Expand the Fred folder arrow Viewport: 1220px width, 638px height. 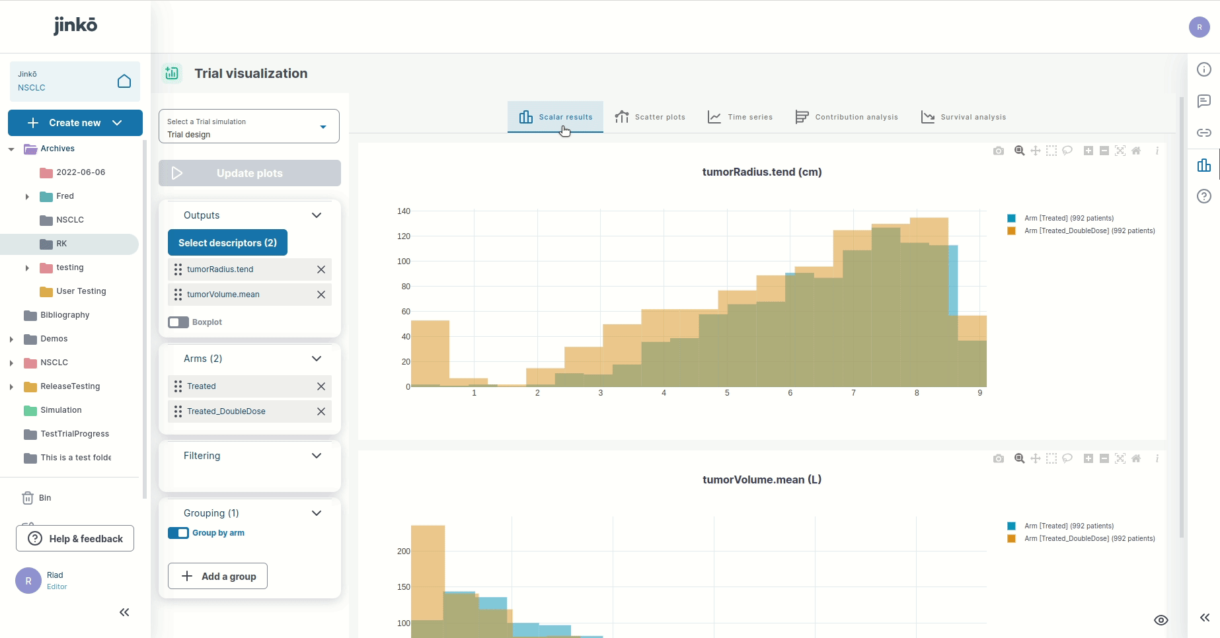pyautogui.click(x=27, y=197)
